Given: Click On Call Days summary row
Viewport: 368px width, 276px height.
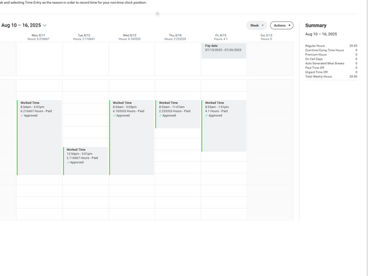Looking at the screenshot, I should coord(331,59).
